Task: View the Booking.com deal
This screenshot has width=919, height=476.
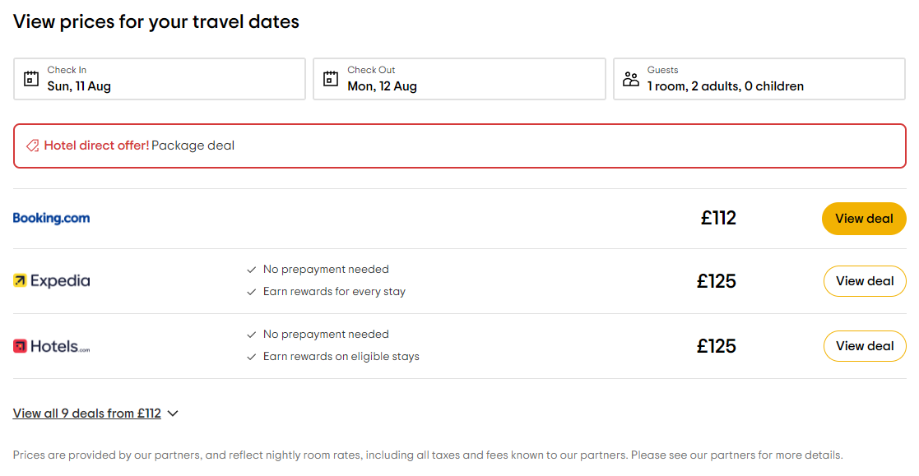Action: point(864,219)
